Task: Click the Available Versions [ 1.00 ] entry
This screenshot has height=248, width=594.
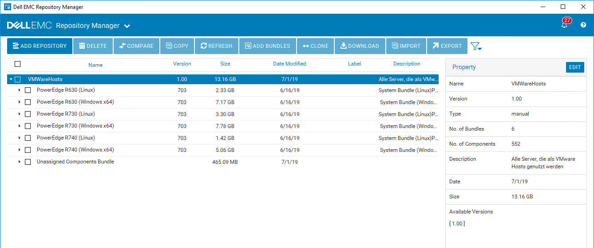Action: [457, 224]
